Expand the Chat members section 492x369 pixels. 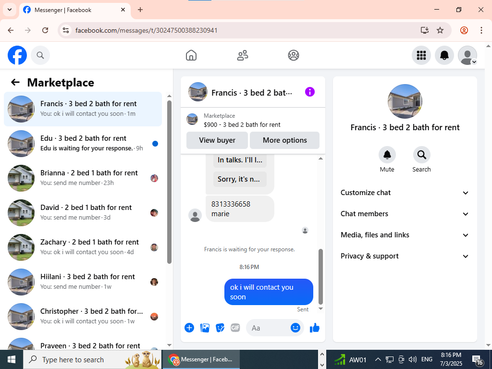(x=405, y=214)
